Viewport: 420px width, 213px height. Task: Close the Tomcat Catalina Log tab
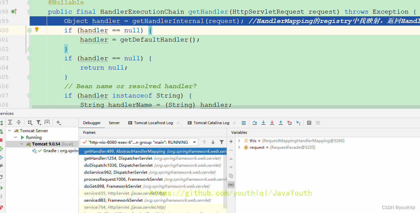[x=234, y=123]
